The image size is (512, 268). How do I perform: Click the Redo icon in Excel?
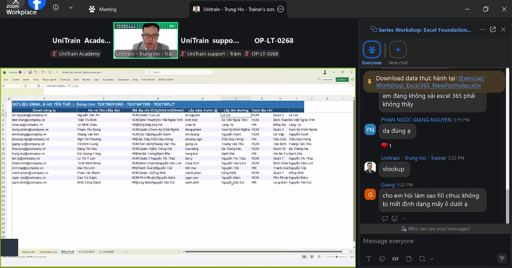43,72
